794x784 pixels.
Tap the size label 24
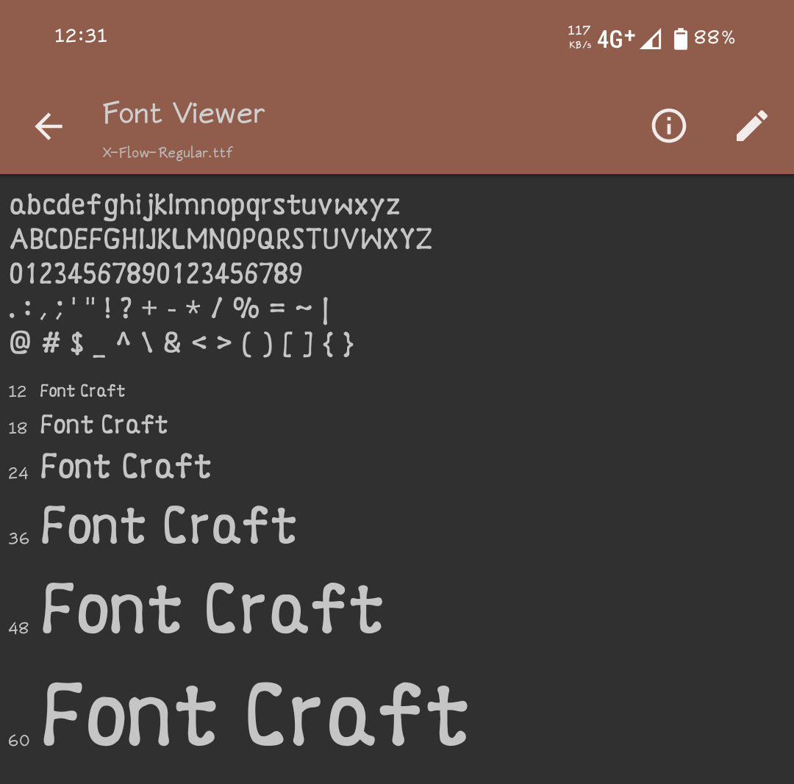pos(18,473)
